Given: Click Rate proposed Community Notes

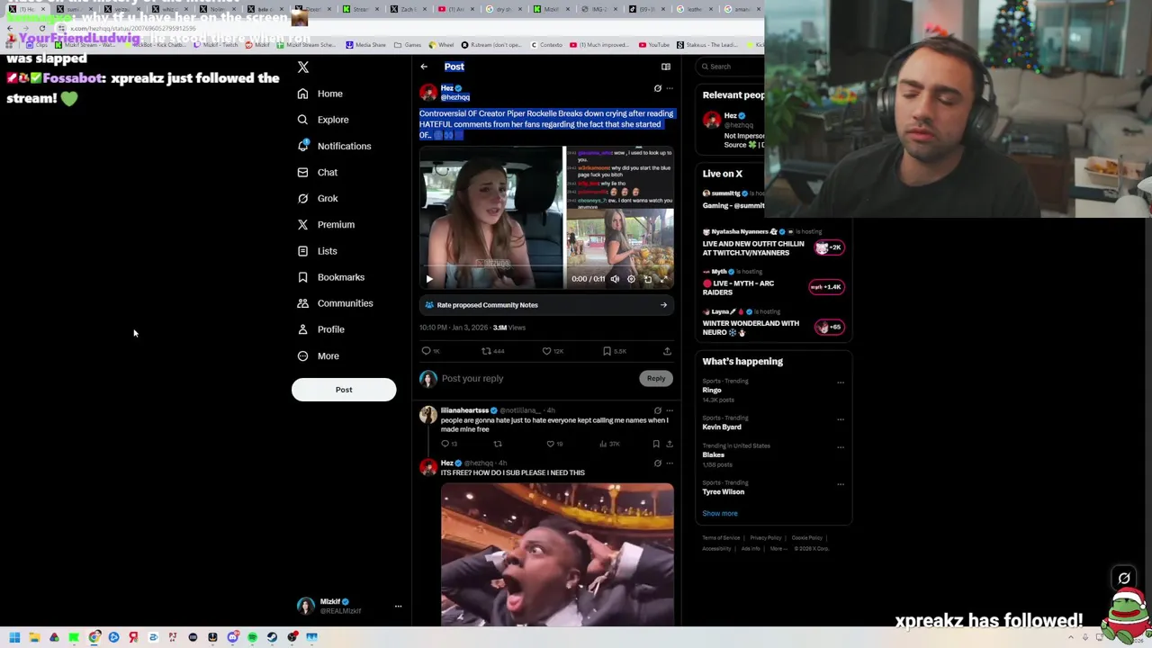Looking at the screenshot, I should (x=546, y=305).
